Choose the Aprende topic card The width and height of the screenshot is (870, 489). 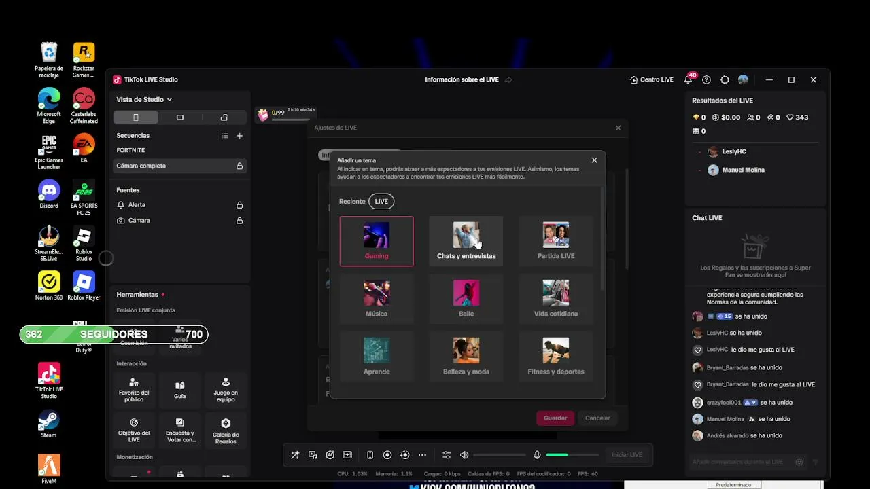coord(377,357)
